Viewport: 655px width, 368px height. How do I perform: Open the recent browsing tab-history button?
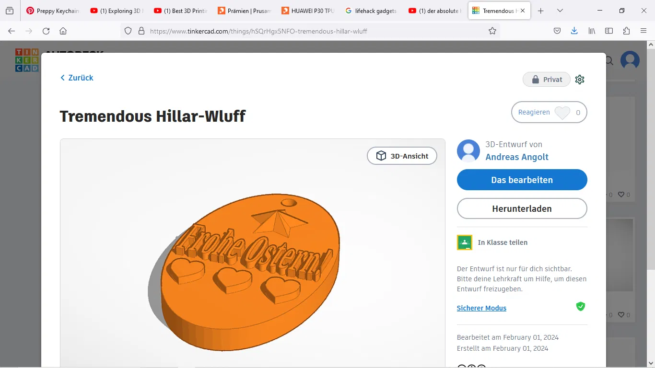(x=10, y=11)
